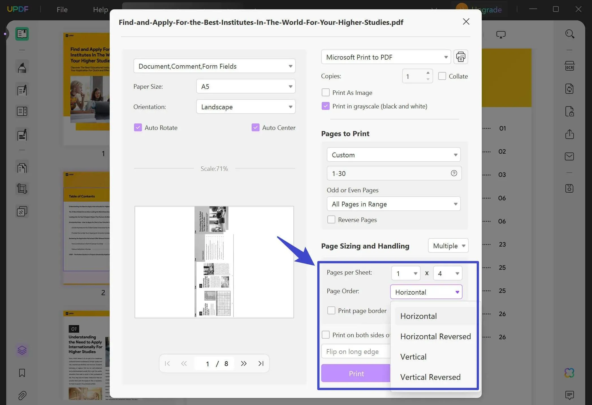The height and width of the screenshot is (405, 592).
Task: Open the Orientation dropdown menu
Action: coord(246,106)
